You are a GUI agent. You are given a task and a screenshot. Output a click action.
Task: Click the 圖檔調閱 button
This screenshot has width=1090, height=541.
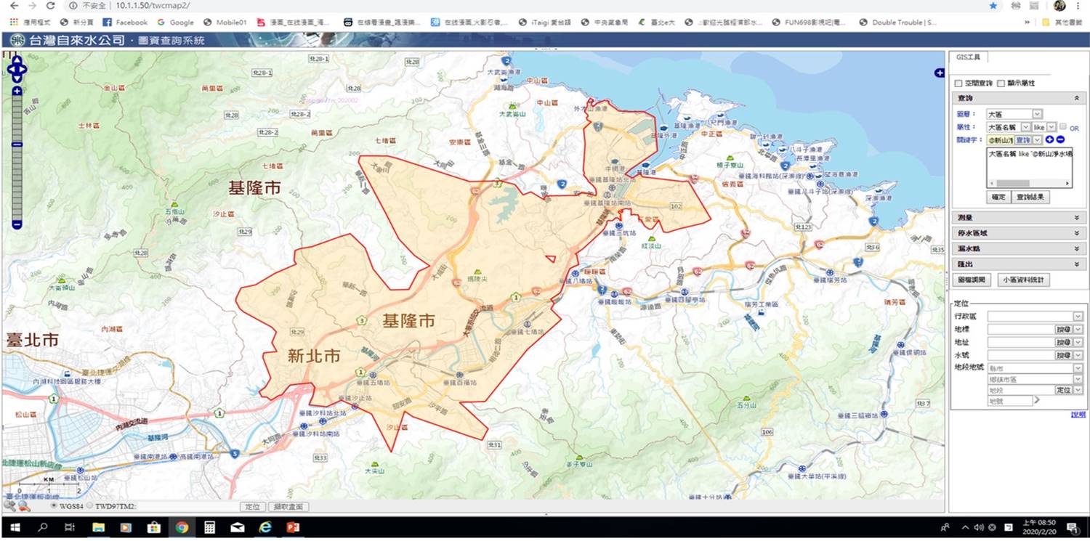(972, 280)
